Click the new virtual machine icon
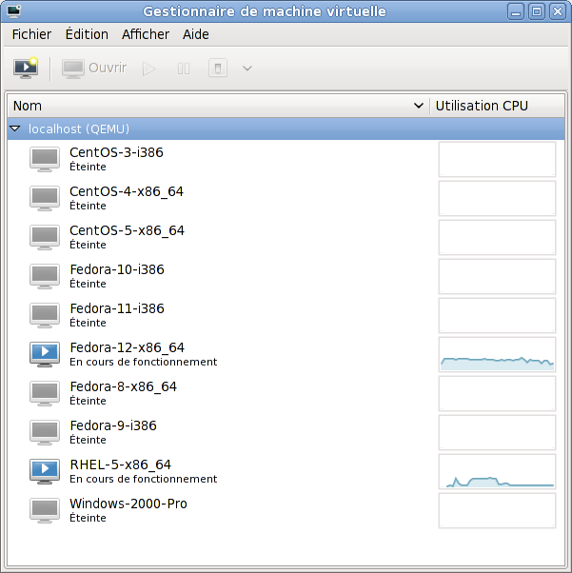This screenshot has height=573, width=572. click(25, 69)
